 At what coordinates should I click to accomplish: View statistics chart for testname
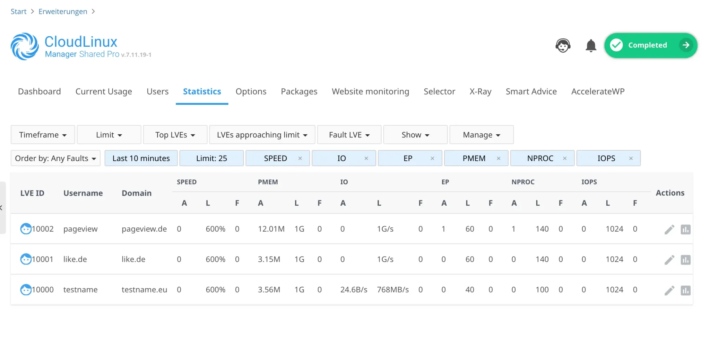click(x=685, y=290)
